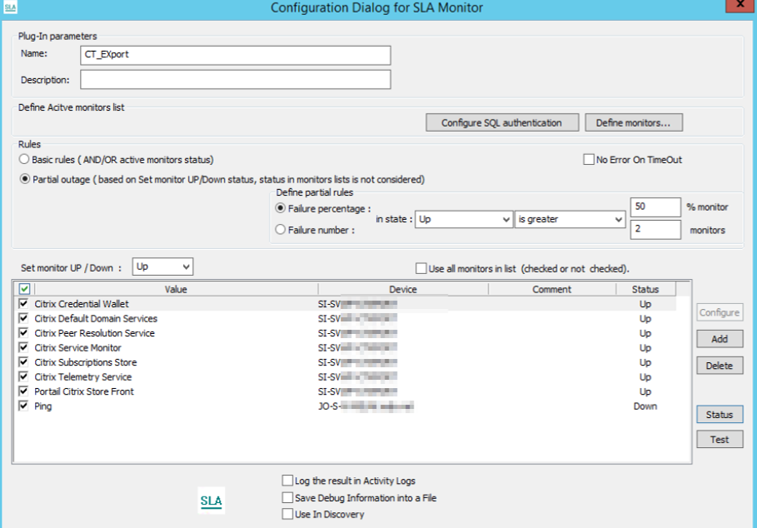Sort by the Comment column header
The height and width of the screenshot is (528, 757).
pyautogui.click(x=552, y=289)
